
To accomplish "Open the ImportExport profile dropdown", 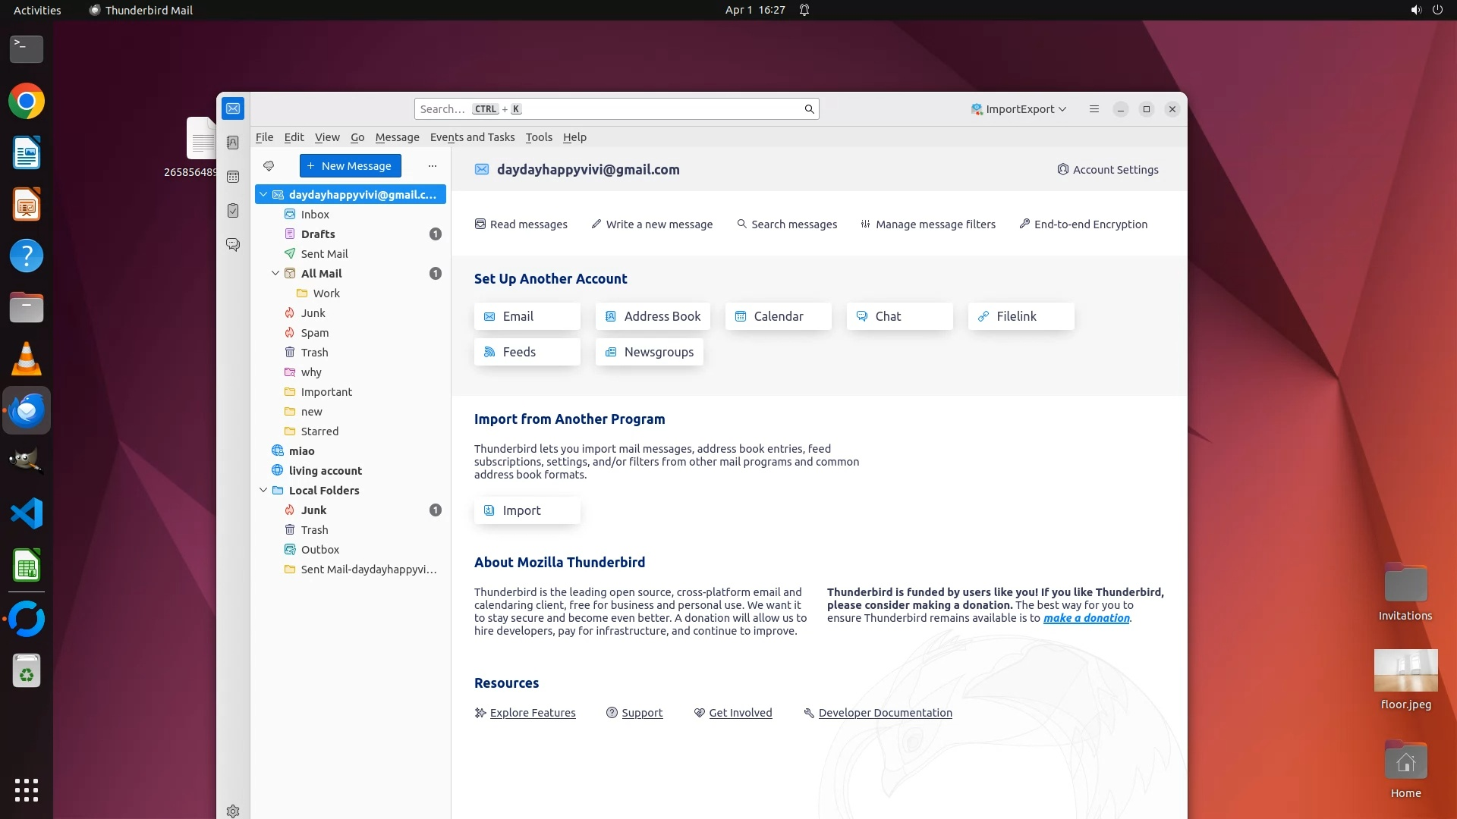I will tap(1019, 109).
